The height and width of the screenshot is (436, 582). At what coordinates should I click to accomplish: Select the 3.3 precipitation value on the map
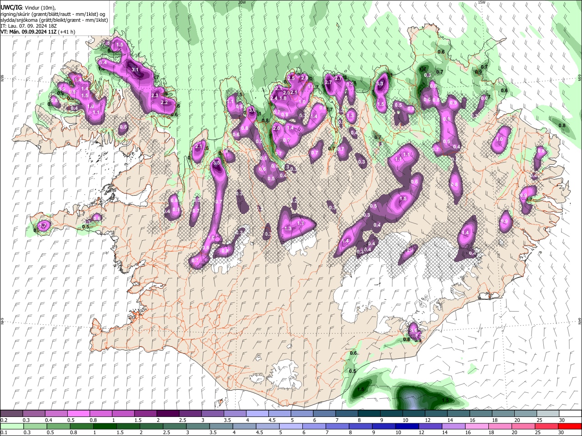click(381, 84)
